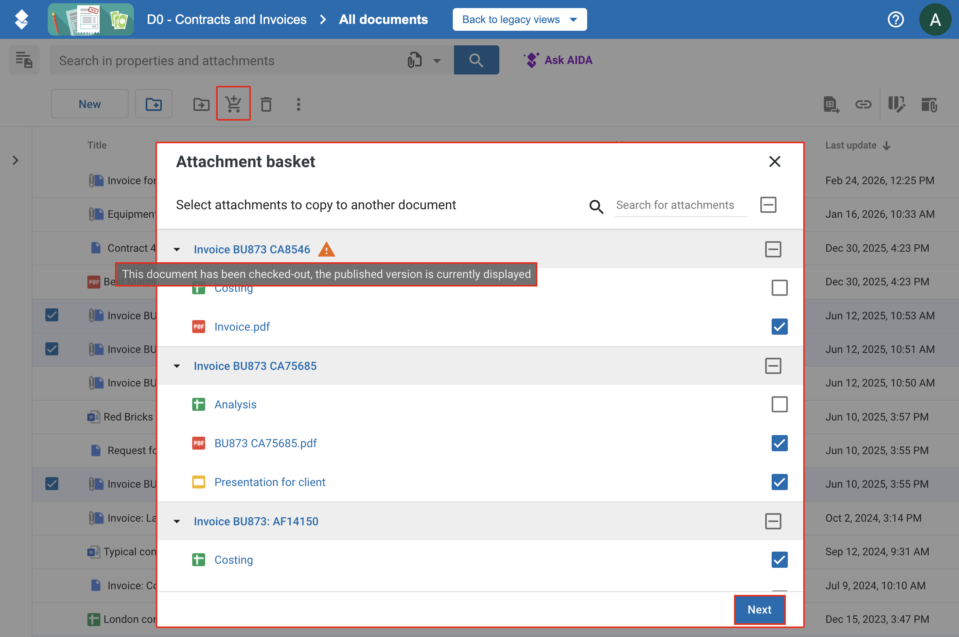Expand the left side panel chevron

(15, 161)
